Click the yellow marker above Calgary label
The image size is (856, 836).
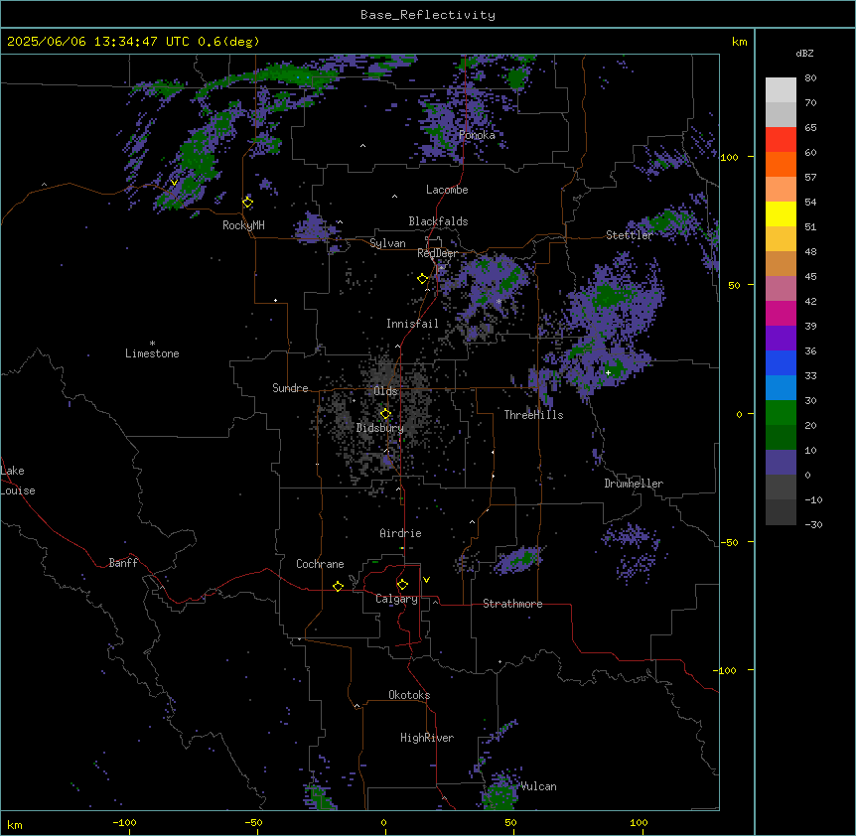402,585
